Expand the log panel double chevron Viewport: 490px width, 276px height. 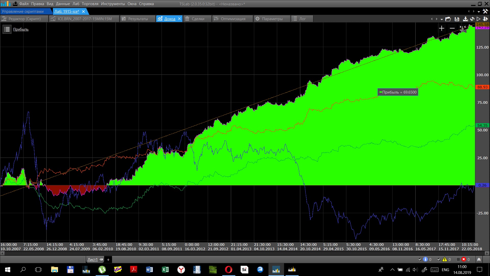coord(479,259)
